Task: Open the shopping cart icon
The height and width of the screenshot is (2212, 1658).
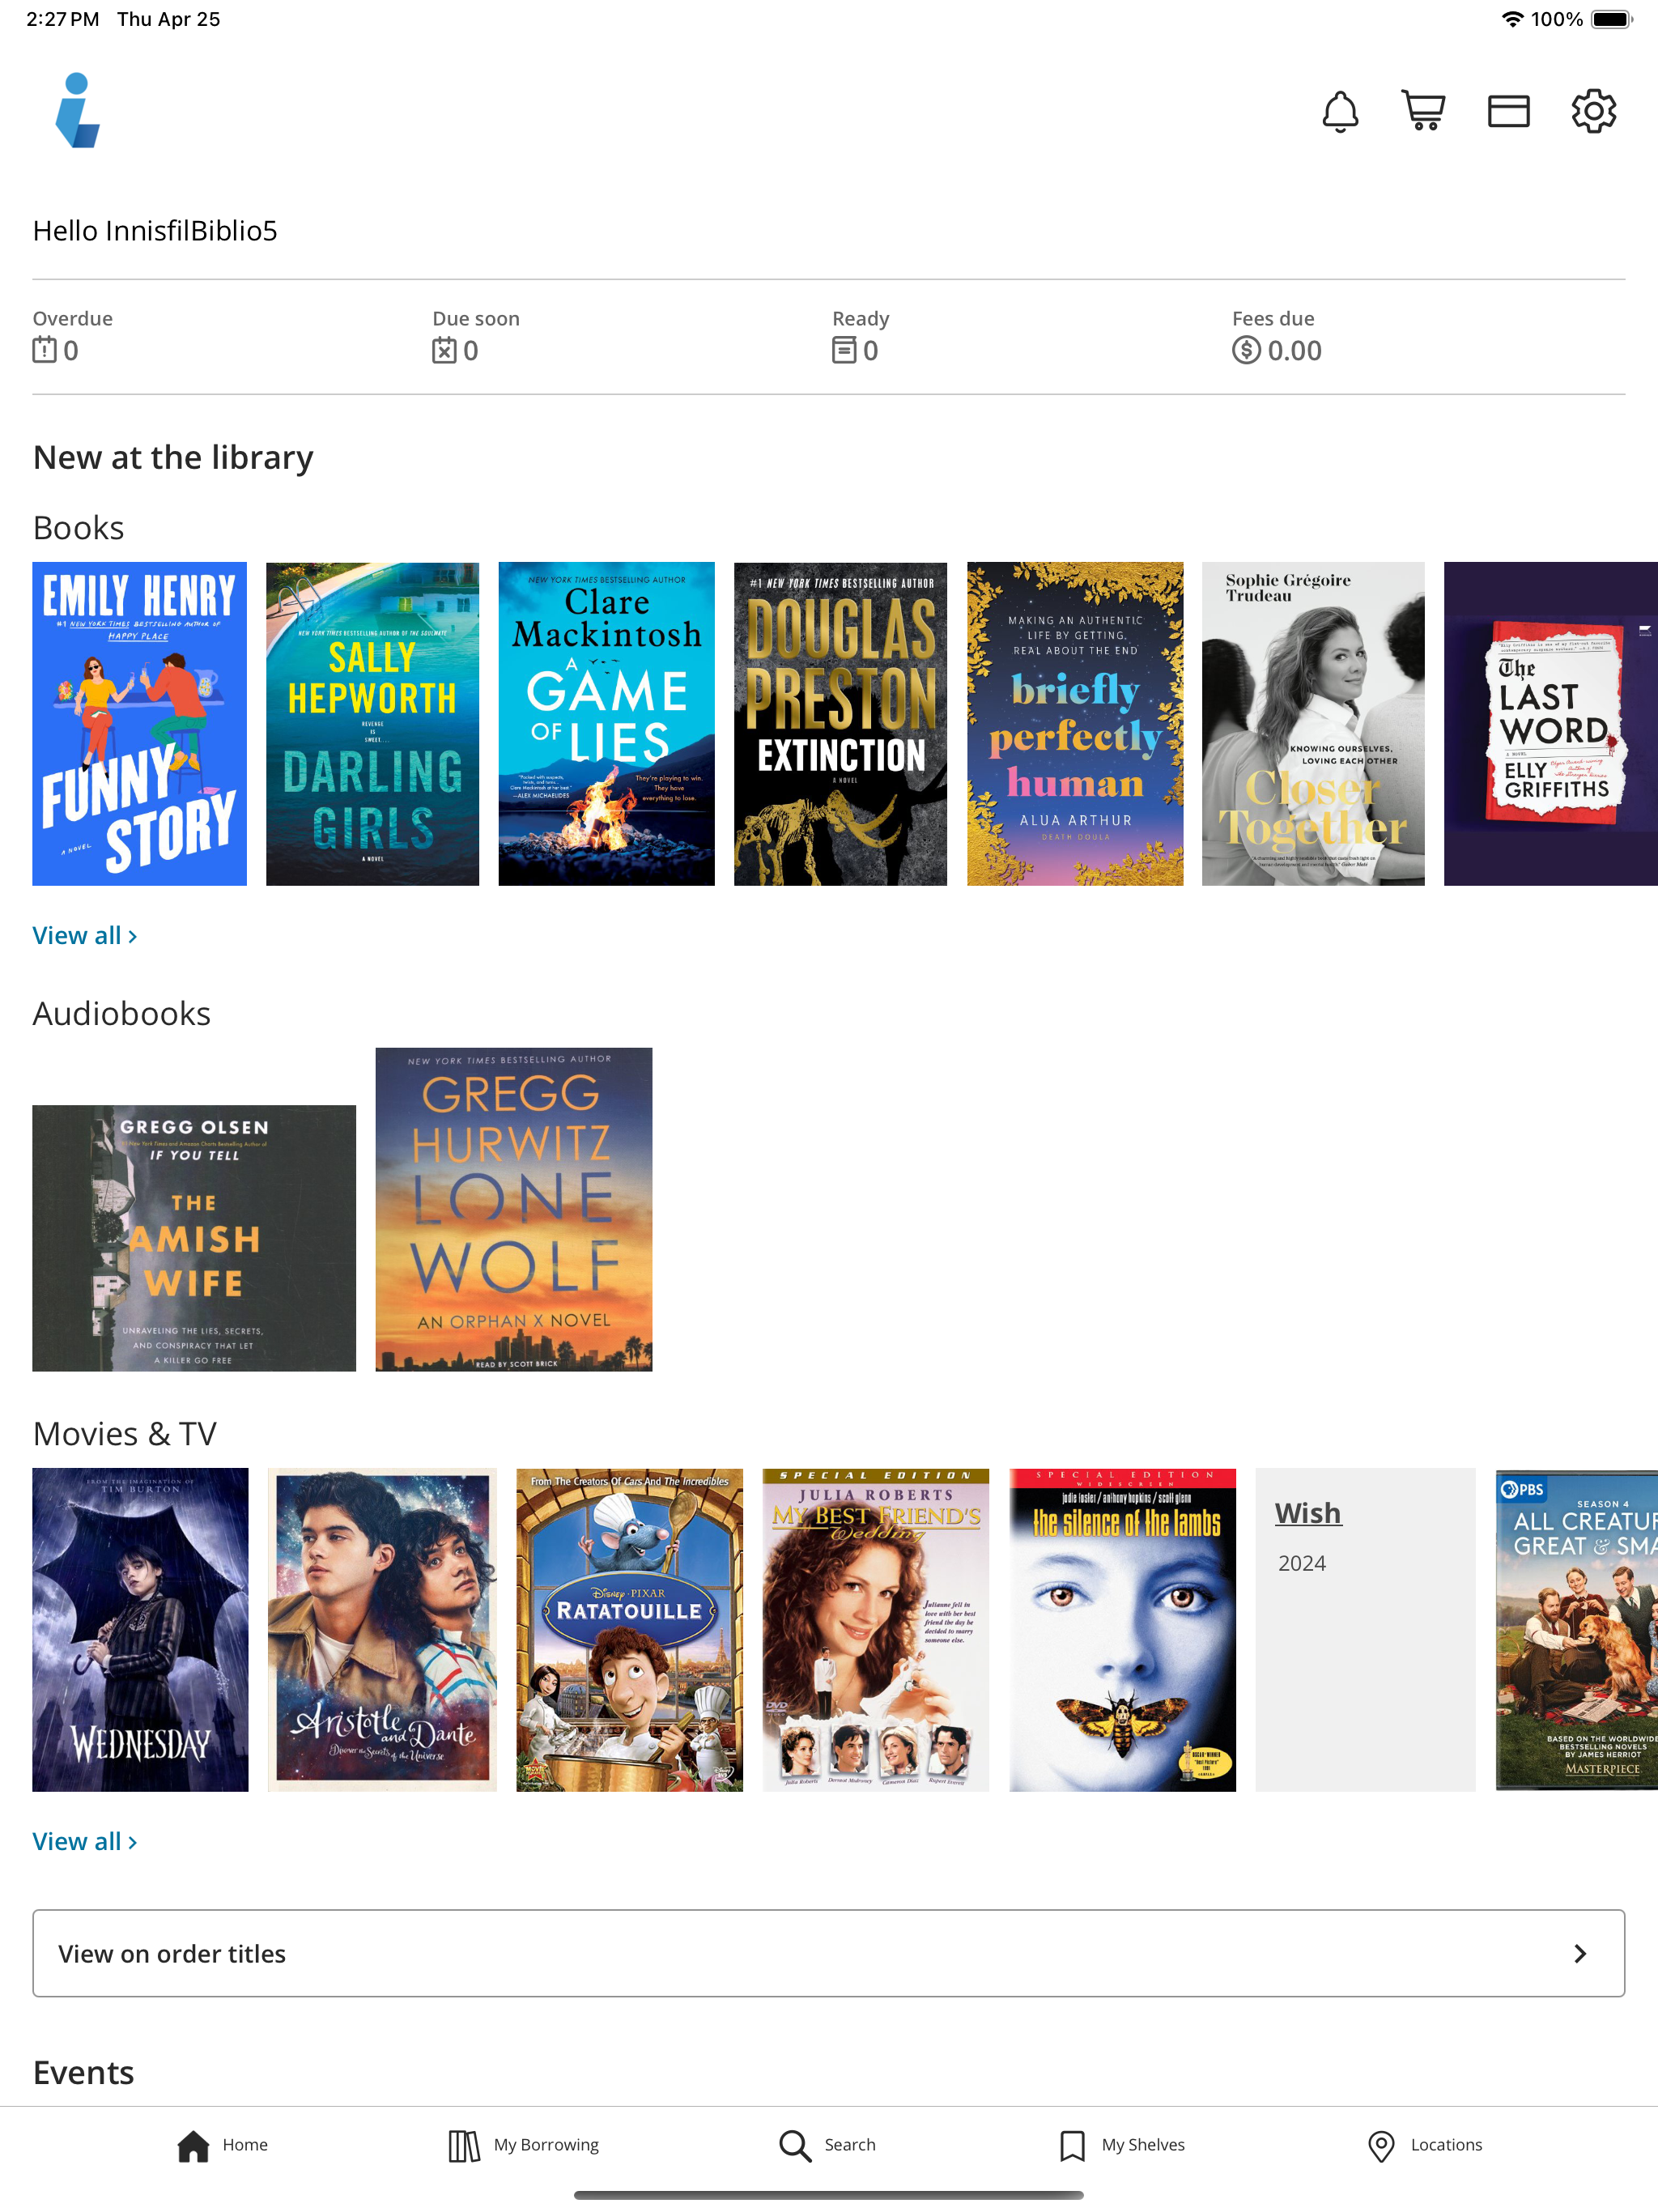Action: click(1423, 111)
